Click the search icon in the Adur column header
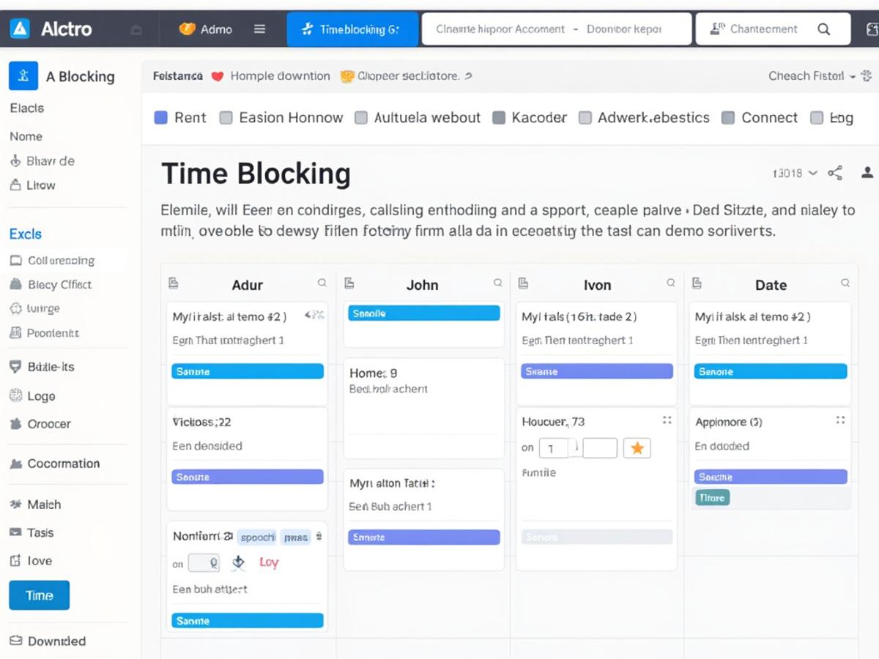The image size is (879, 659). pos(322,281)
